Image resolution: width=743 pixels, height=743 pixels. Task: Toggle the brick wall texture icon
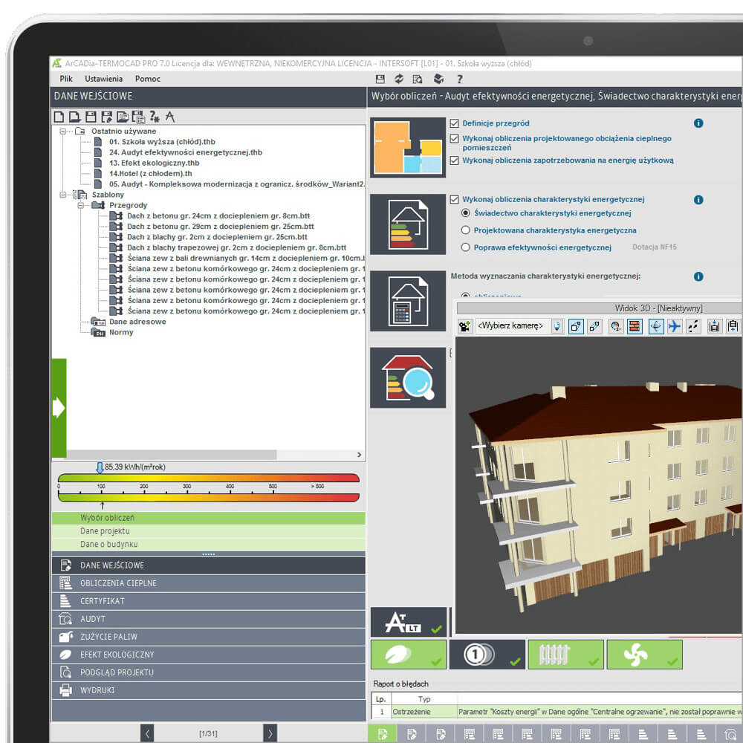[634, 326]
